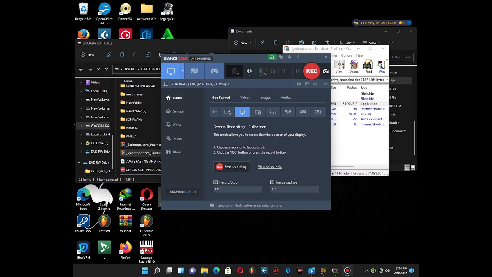Click the Cut scissors icon in GYATABA KOFI Explorer

[109, 55]
